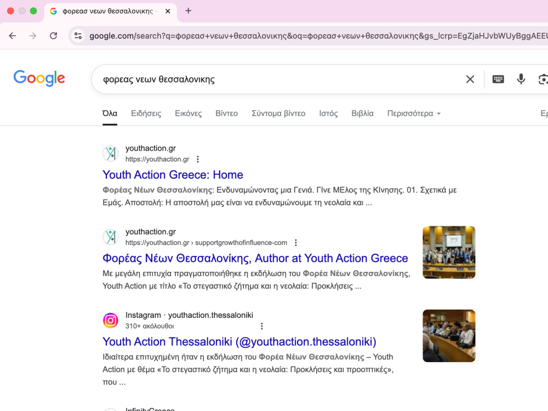This screenshot has width=548, height=411.
Task: Open the on-screen keyboard input tool
Action: (498, 79)
